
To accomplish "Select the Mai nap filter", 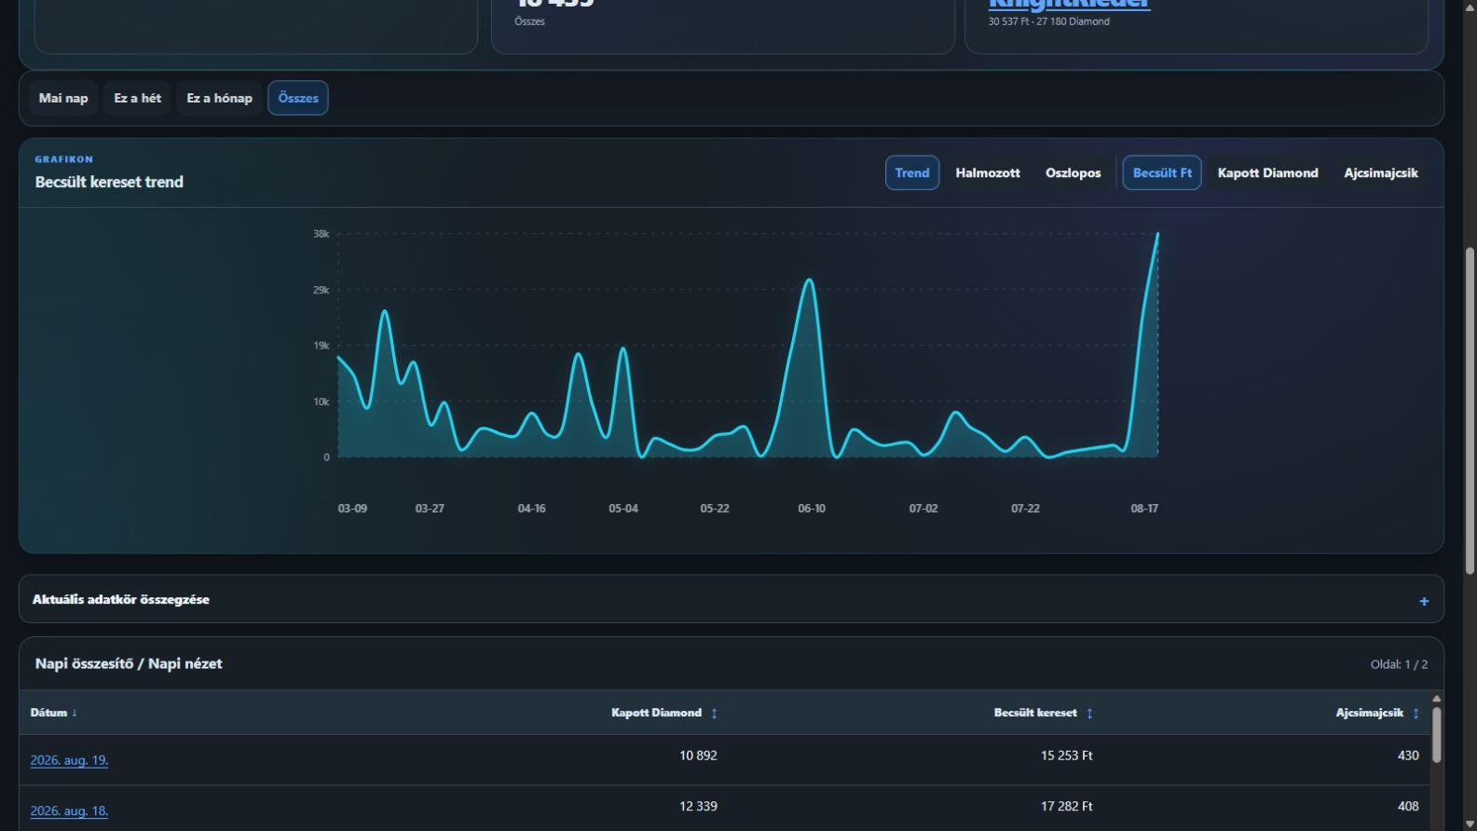I will tap(63, 98).
